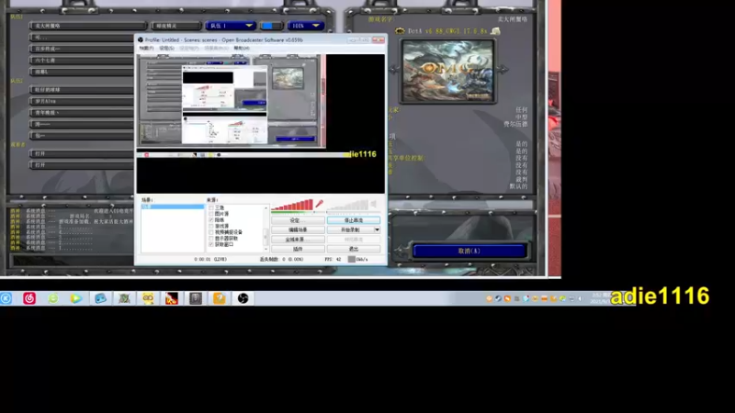735x413 pixels.
Task: Click the leftmost orange system tray icon
Action: coord(489,298)
